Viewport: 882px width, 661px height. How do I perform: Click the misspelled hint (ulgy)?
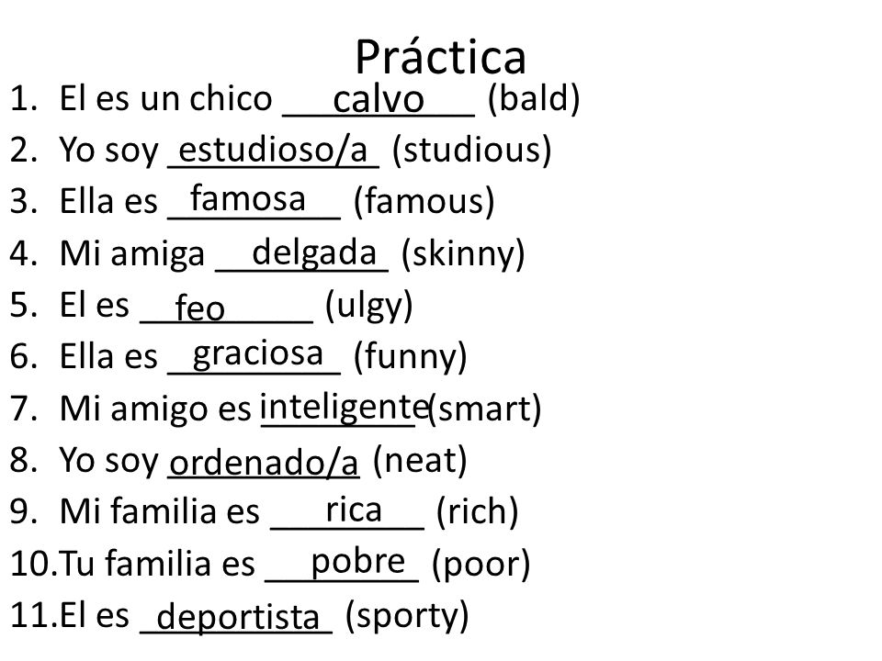369,306
